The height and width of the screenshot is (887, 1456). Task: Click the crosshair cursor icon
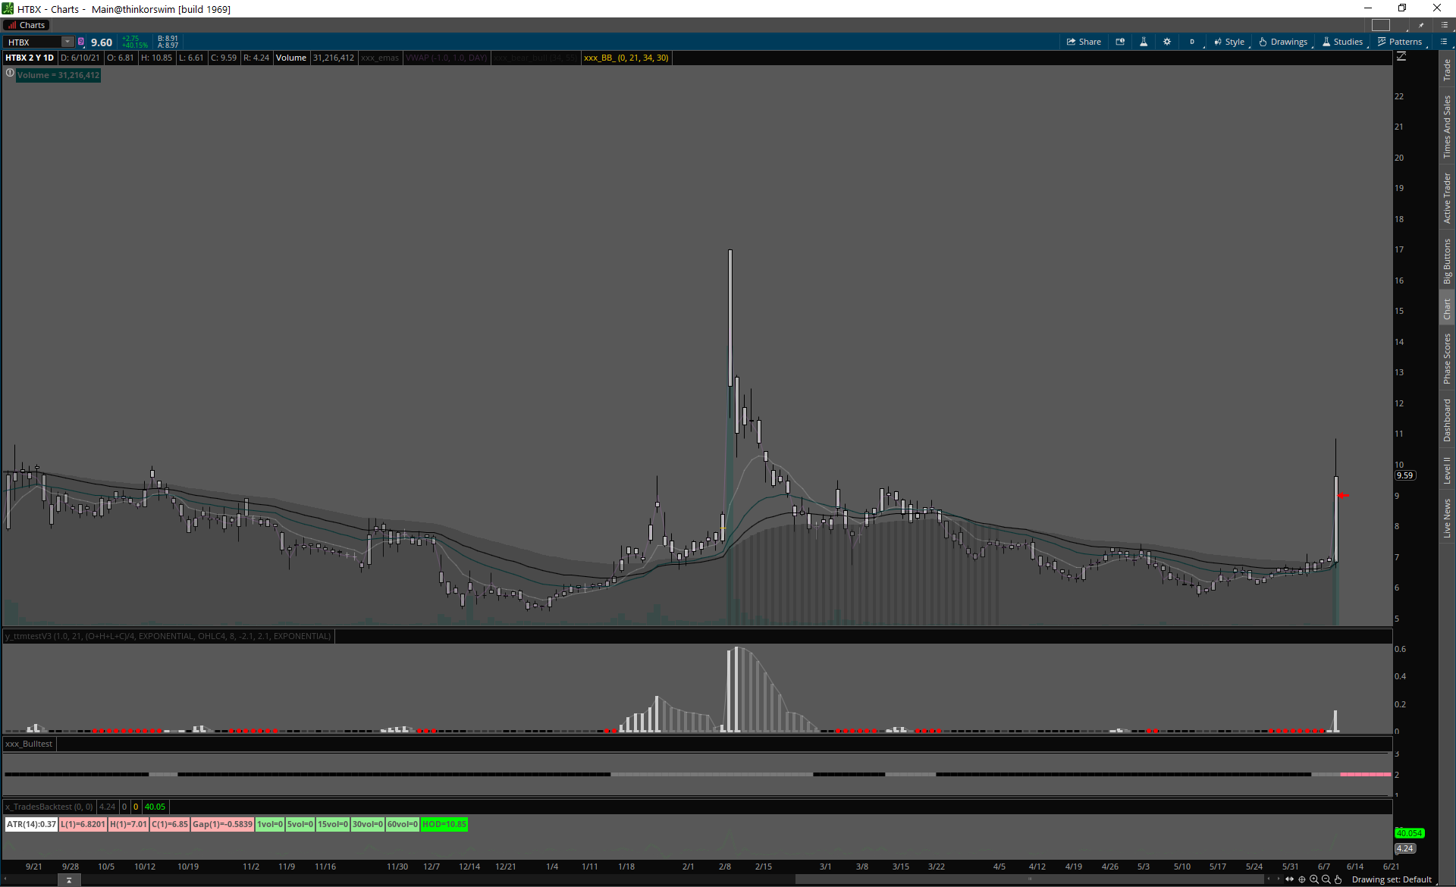pyautogui.click(x=1302, y=879)
